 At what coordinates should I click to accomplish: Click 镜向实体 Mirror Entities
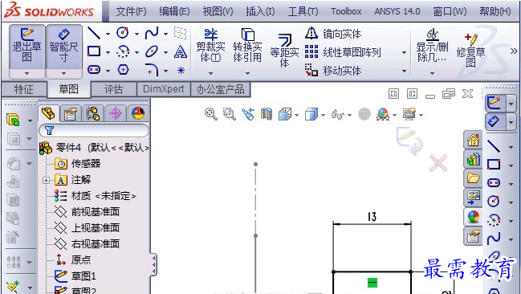click(333, 33)
